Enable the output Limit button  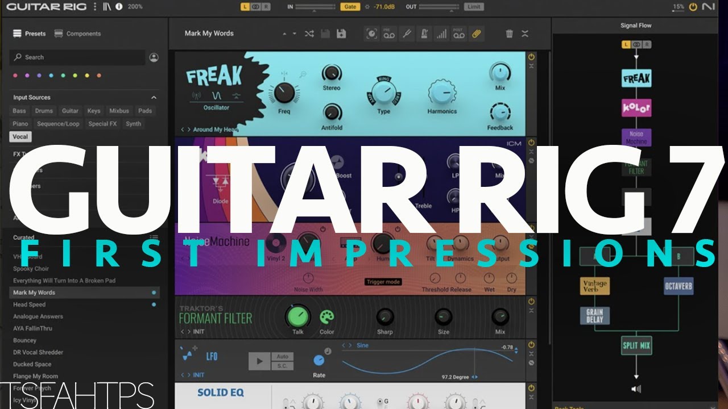[473, 7]
